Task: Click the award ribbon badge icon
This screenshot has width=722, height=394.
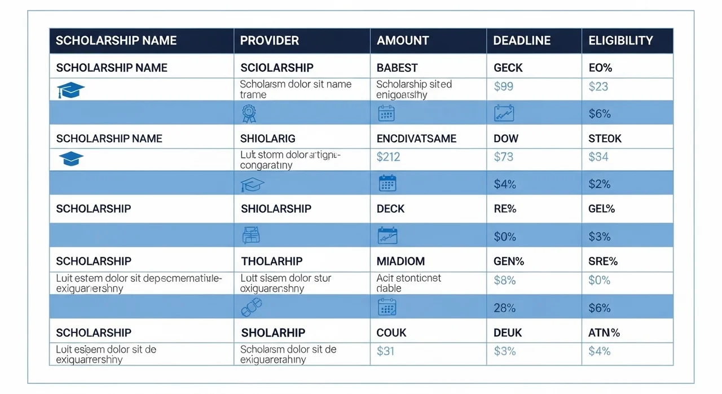Action: 249,113
